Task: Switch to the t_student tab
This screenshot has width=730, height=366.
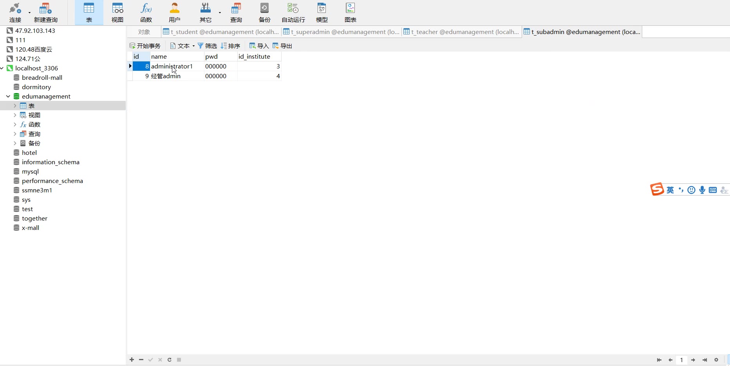Action: click(221, 32)
